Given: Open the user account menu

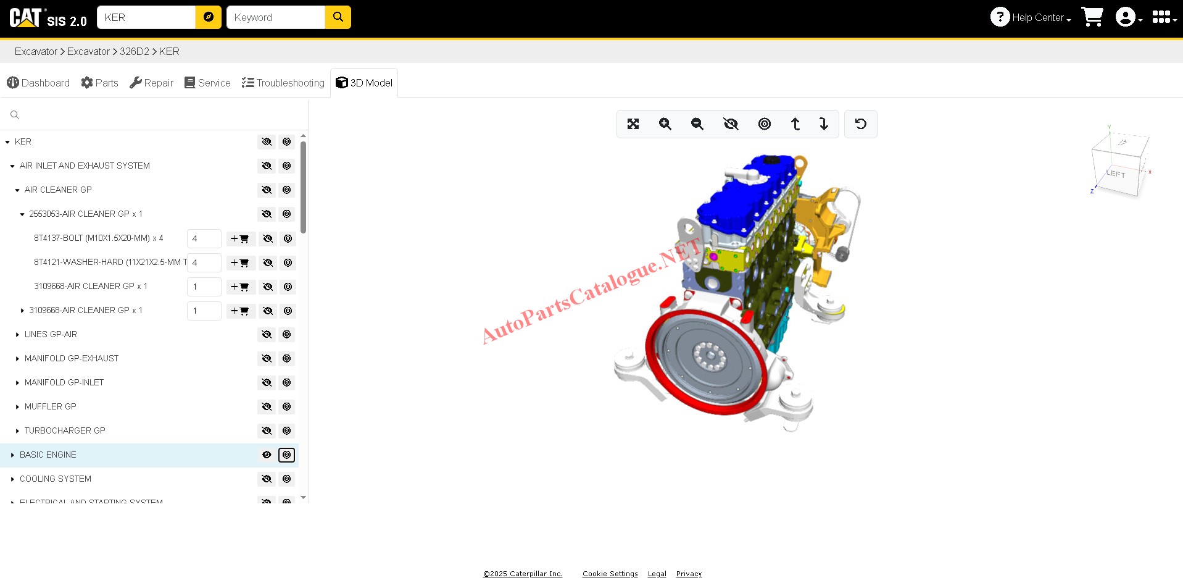Looking at the screenshot, I should 1129,17.
